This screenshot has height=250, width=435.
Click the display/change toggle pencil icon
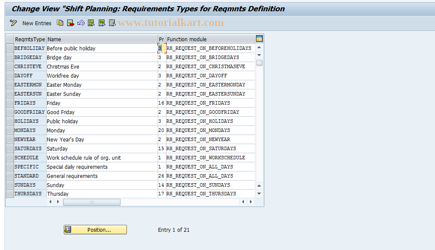pyautogui.click(x=13, y=23)
